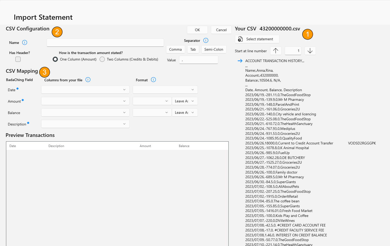
Task: Open the Date column dropdown
Action: click(85, 90)
